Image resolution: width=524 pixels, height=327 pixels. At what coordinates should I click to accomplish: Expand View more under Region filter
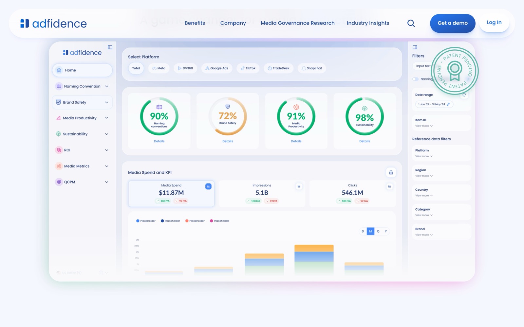[x=424, y=176]
